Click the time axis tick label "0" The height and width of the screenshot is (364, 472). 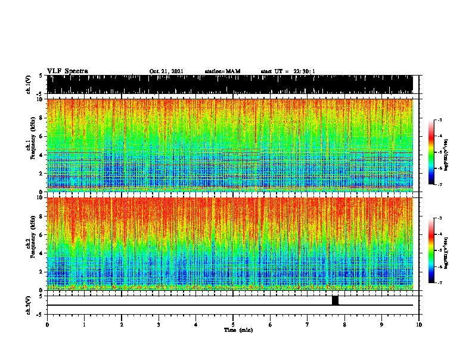(x=47, y=325)
